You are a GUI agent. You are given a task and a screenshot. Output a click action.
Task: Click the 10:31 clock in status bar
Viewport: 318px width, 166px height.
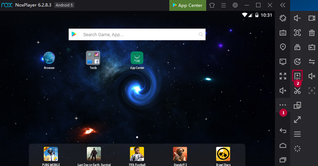266,15
